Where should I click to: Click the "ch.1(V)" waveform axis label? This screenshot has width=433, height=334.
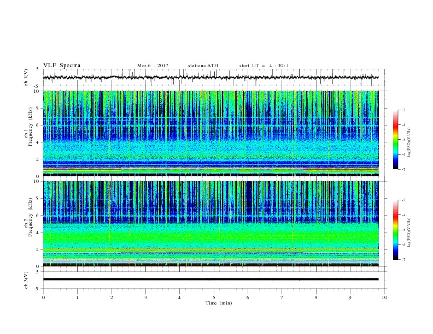(x=26, y=77)
